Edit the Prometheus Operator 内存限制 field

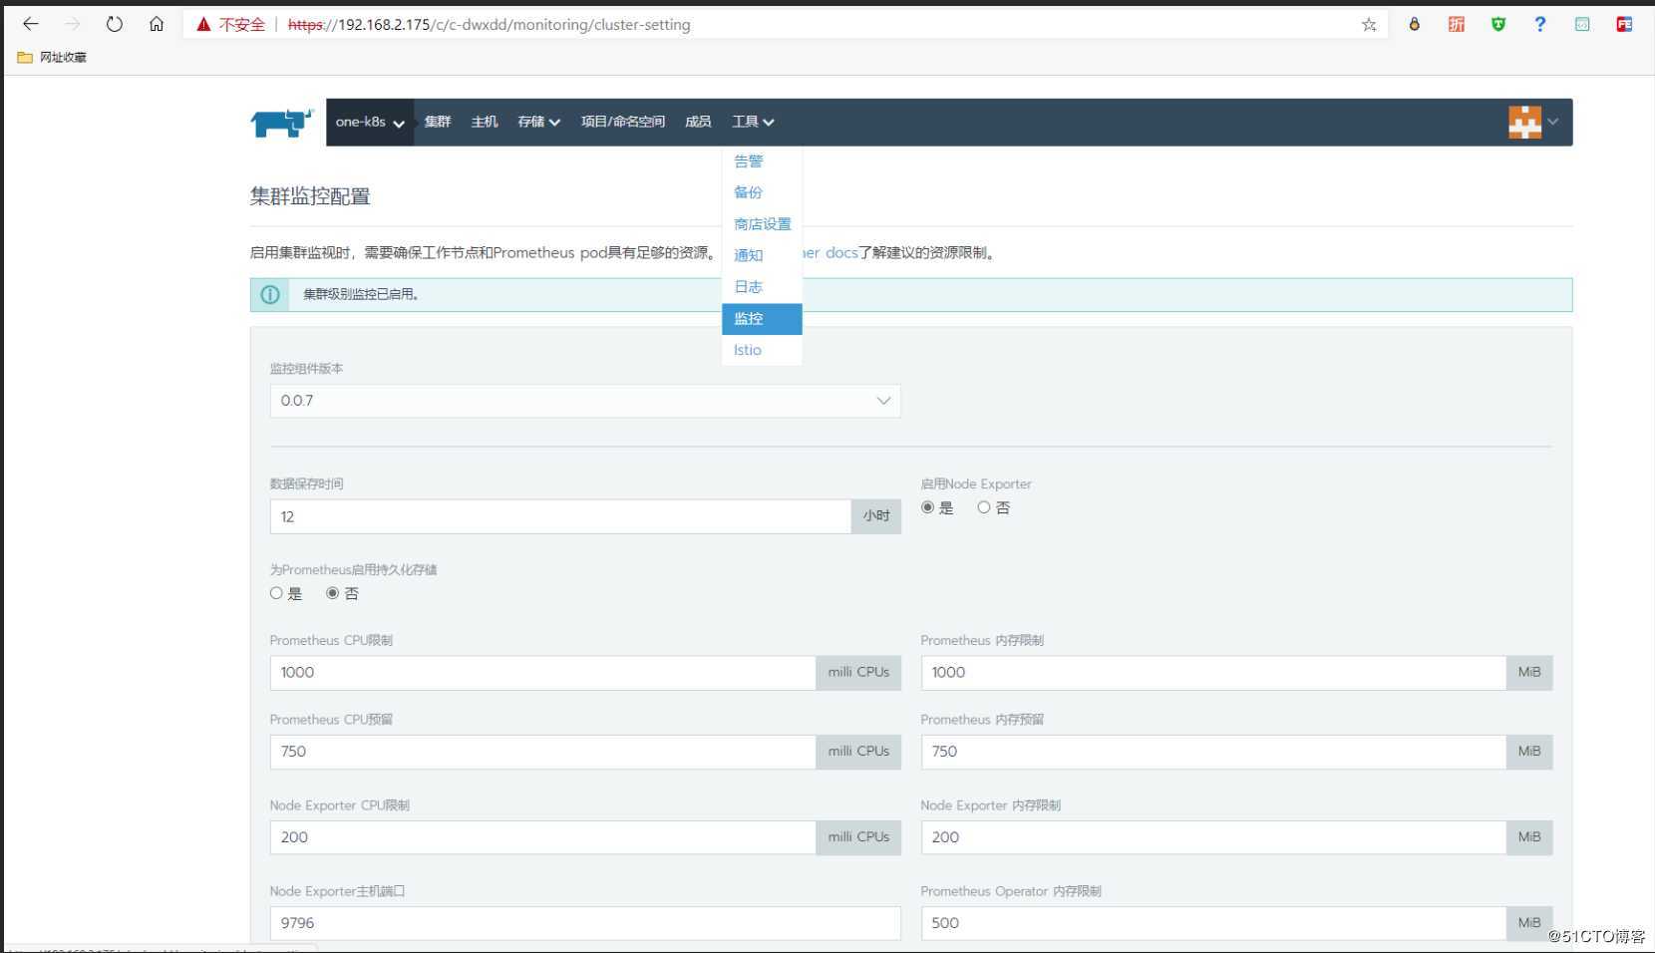click(x=1212, y=923)
